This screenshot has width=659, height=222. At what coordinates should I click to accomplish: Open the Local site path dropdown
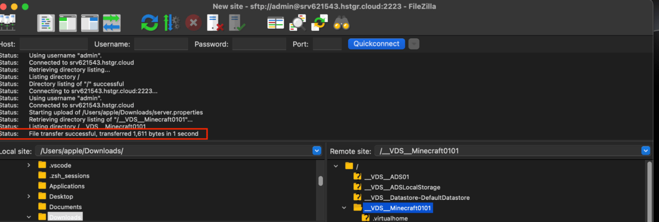point(317,151)
